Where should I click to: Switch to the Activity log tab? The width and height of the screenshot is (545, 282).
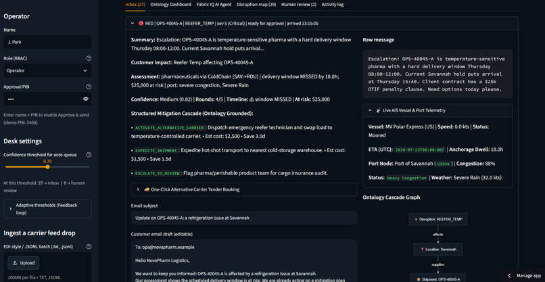332,5
